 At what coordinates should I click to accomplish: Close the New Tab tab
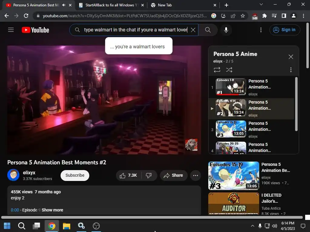(215, 5)
